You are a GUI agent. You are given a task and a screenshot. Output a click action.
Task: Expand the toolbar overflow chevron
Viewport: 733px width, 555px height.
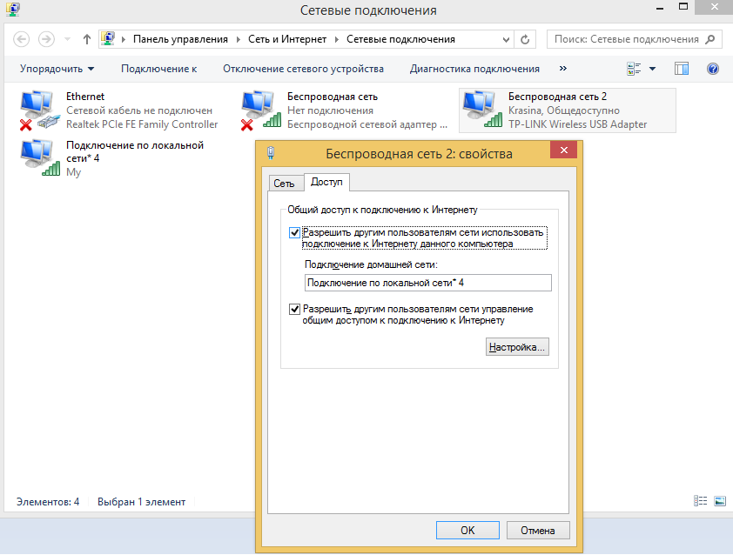pyautogui.click(x=563, y=69)
